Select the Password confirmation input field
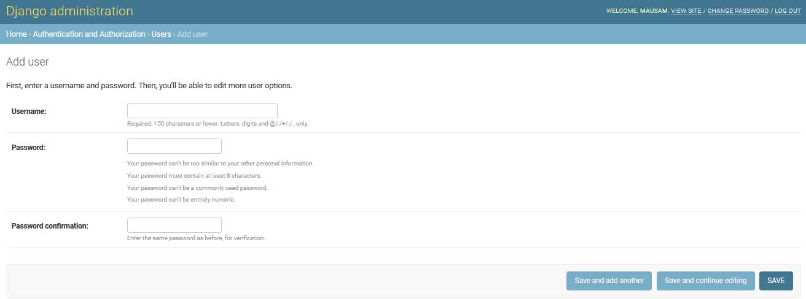The width and height of the screenshot is (806, 299). (174, 225)
